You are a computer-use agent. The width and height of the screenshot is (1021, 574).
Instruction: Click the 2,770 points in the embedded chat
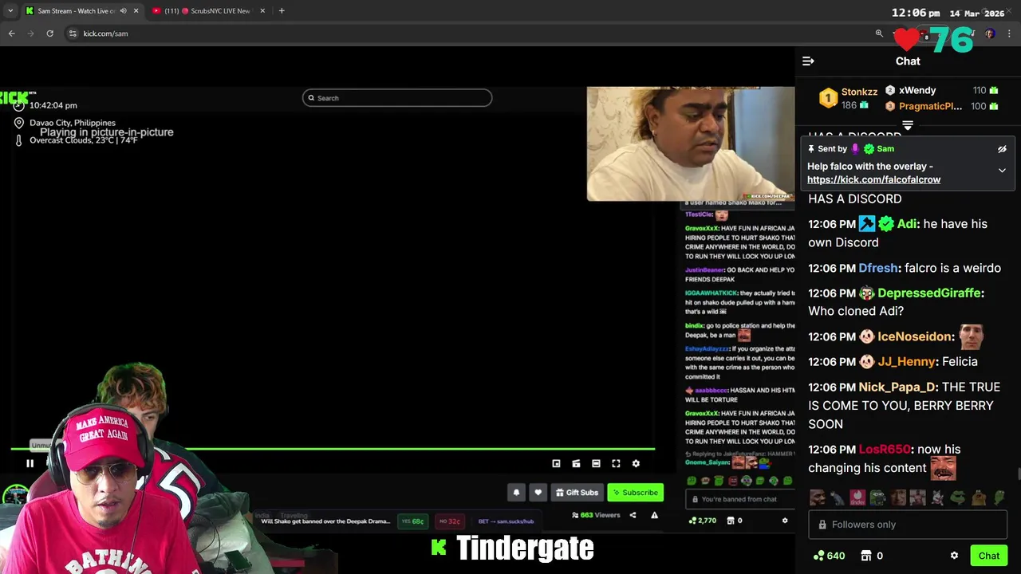pos(703,521)
